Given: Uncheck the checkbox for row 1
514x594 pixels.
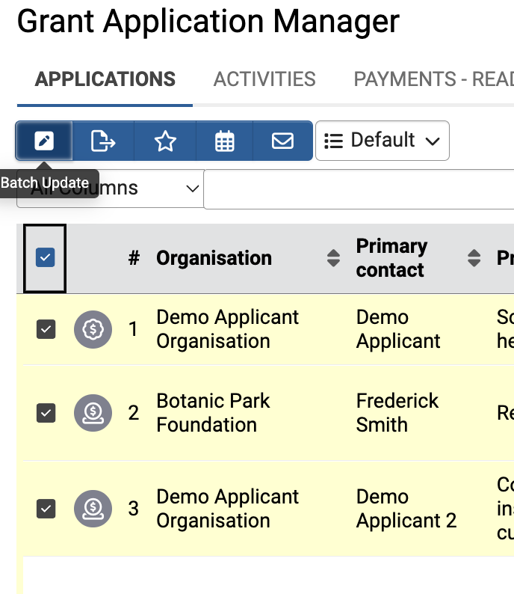Looking at the screenshot, I should pyautogui.click(x=46, y=329).
